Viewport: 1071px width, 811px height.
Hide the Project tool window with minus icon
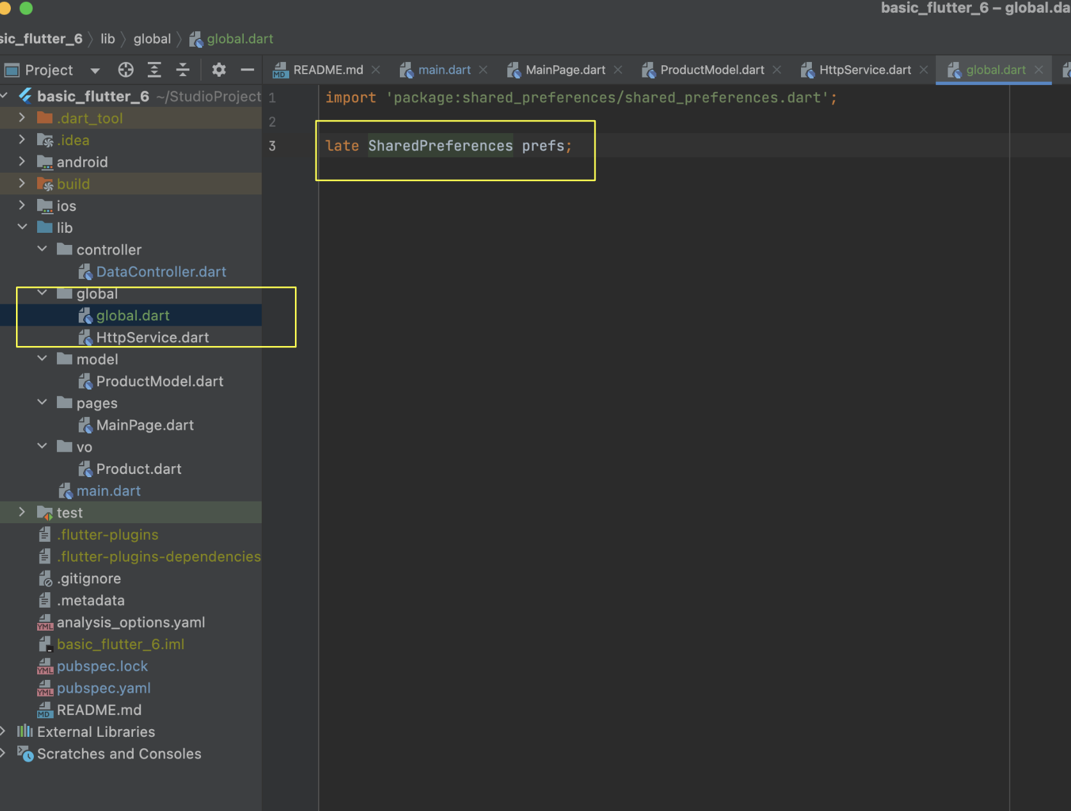(248, 70)
